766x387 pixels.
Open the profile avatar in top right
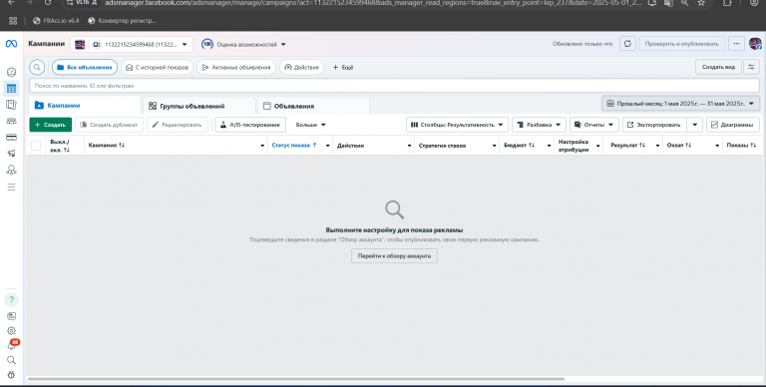coord(755,44)
